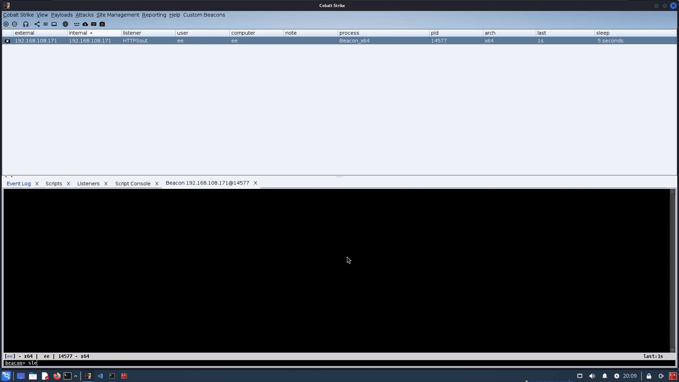Expand the taskbar launcher arrow
The width and height of the screenshot is (679, 382).
(x=75, y=376)
